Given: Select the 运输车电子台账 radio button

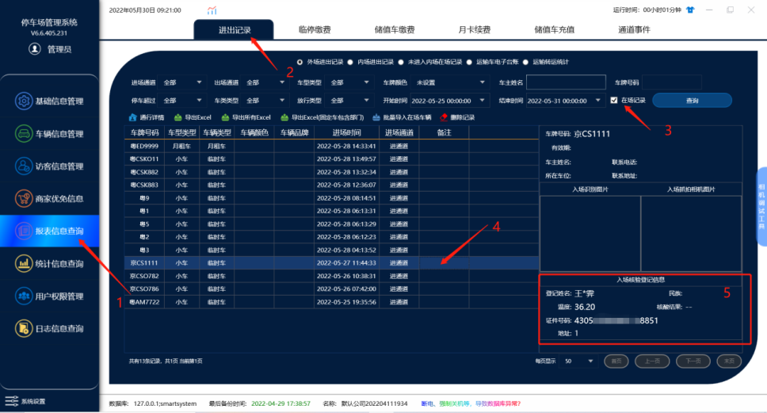Looking at the screenshot, I should click(469, 62).
